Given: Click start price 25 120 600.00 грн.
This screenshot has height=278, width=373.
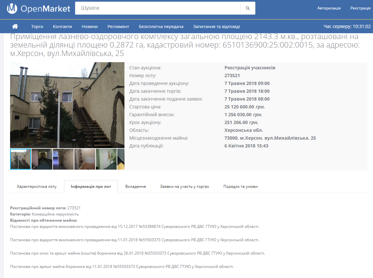Looking at the screenshot, I should coord(245,107).
